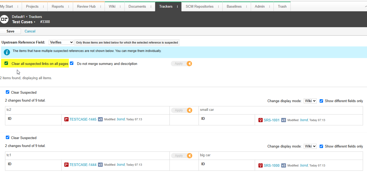Click the red test case icon beside TESTCASE-1445
Screen dimensions: 367x176
point(66,119)
